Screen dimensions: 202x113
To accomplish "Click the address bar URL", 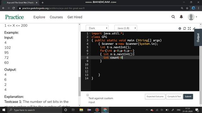I will point(53,8).
